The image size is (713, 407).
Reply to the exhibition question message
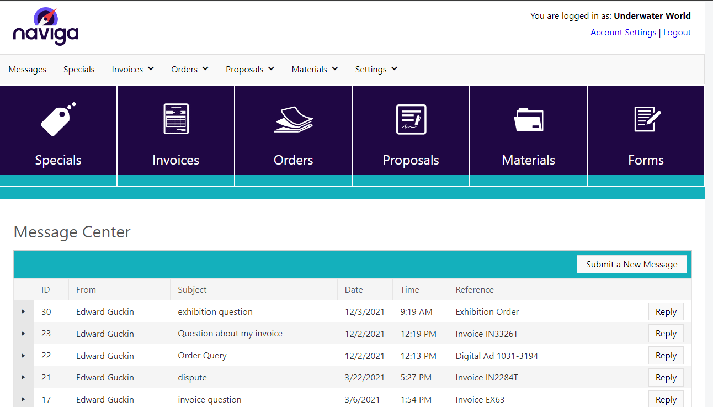pyautogui.click(x=666, y=312)
